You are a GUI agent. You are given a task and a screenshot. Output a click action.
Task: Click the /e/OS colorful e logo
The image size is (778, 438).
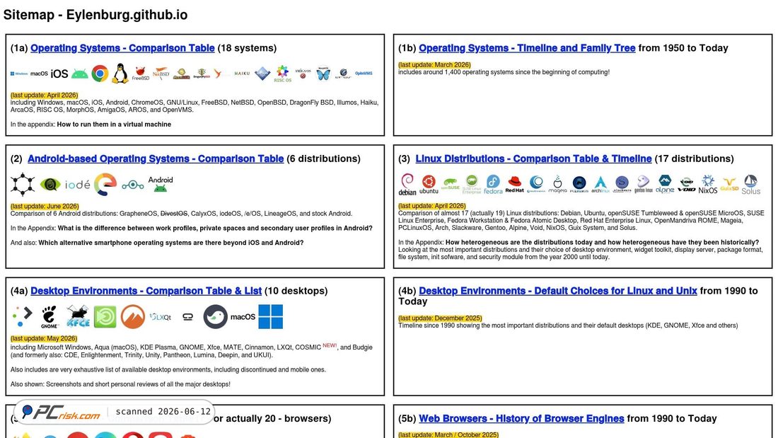coord(105,184)
